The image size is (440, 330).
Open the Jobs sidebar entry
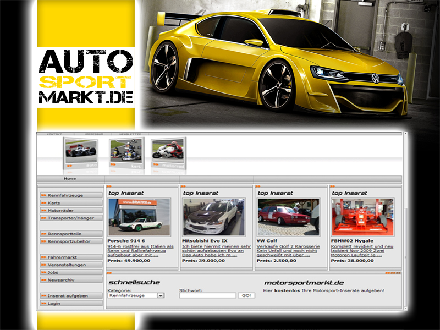[x=71, y=272]
